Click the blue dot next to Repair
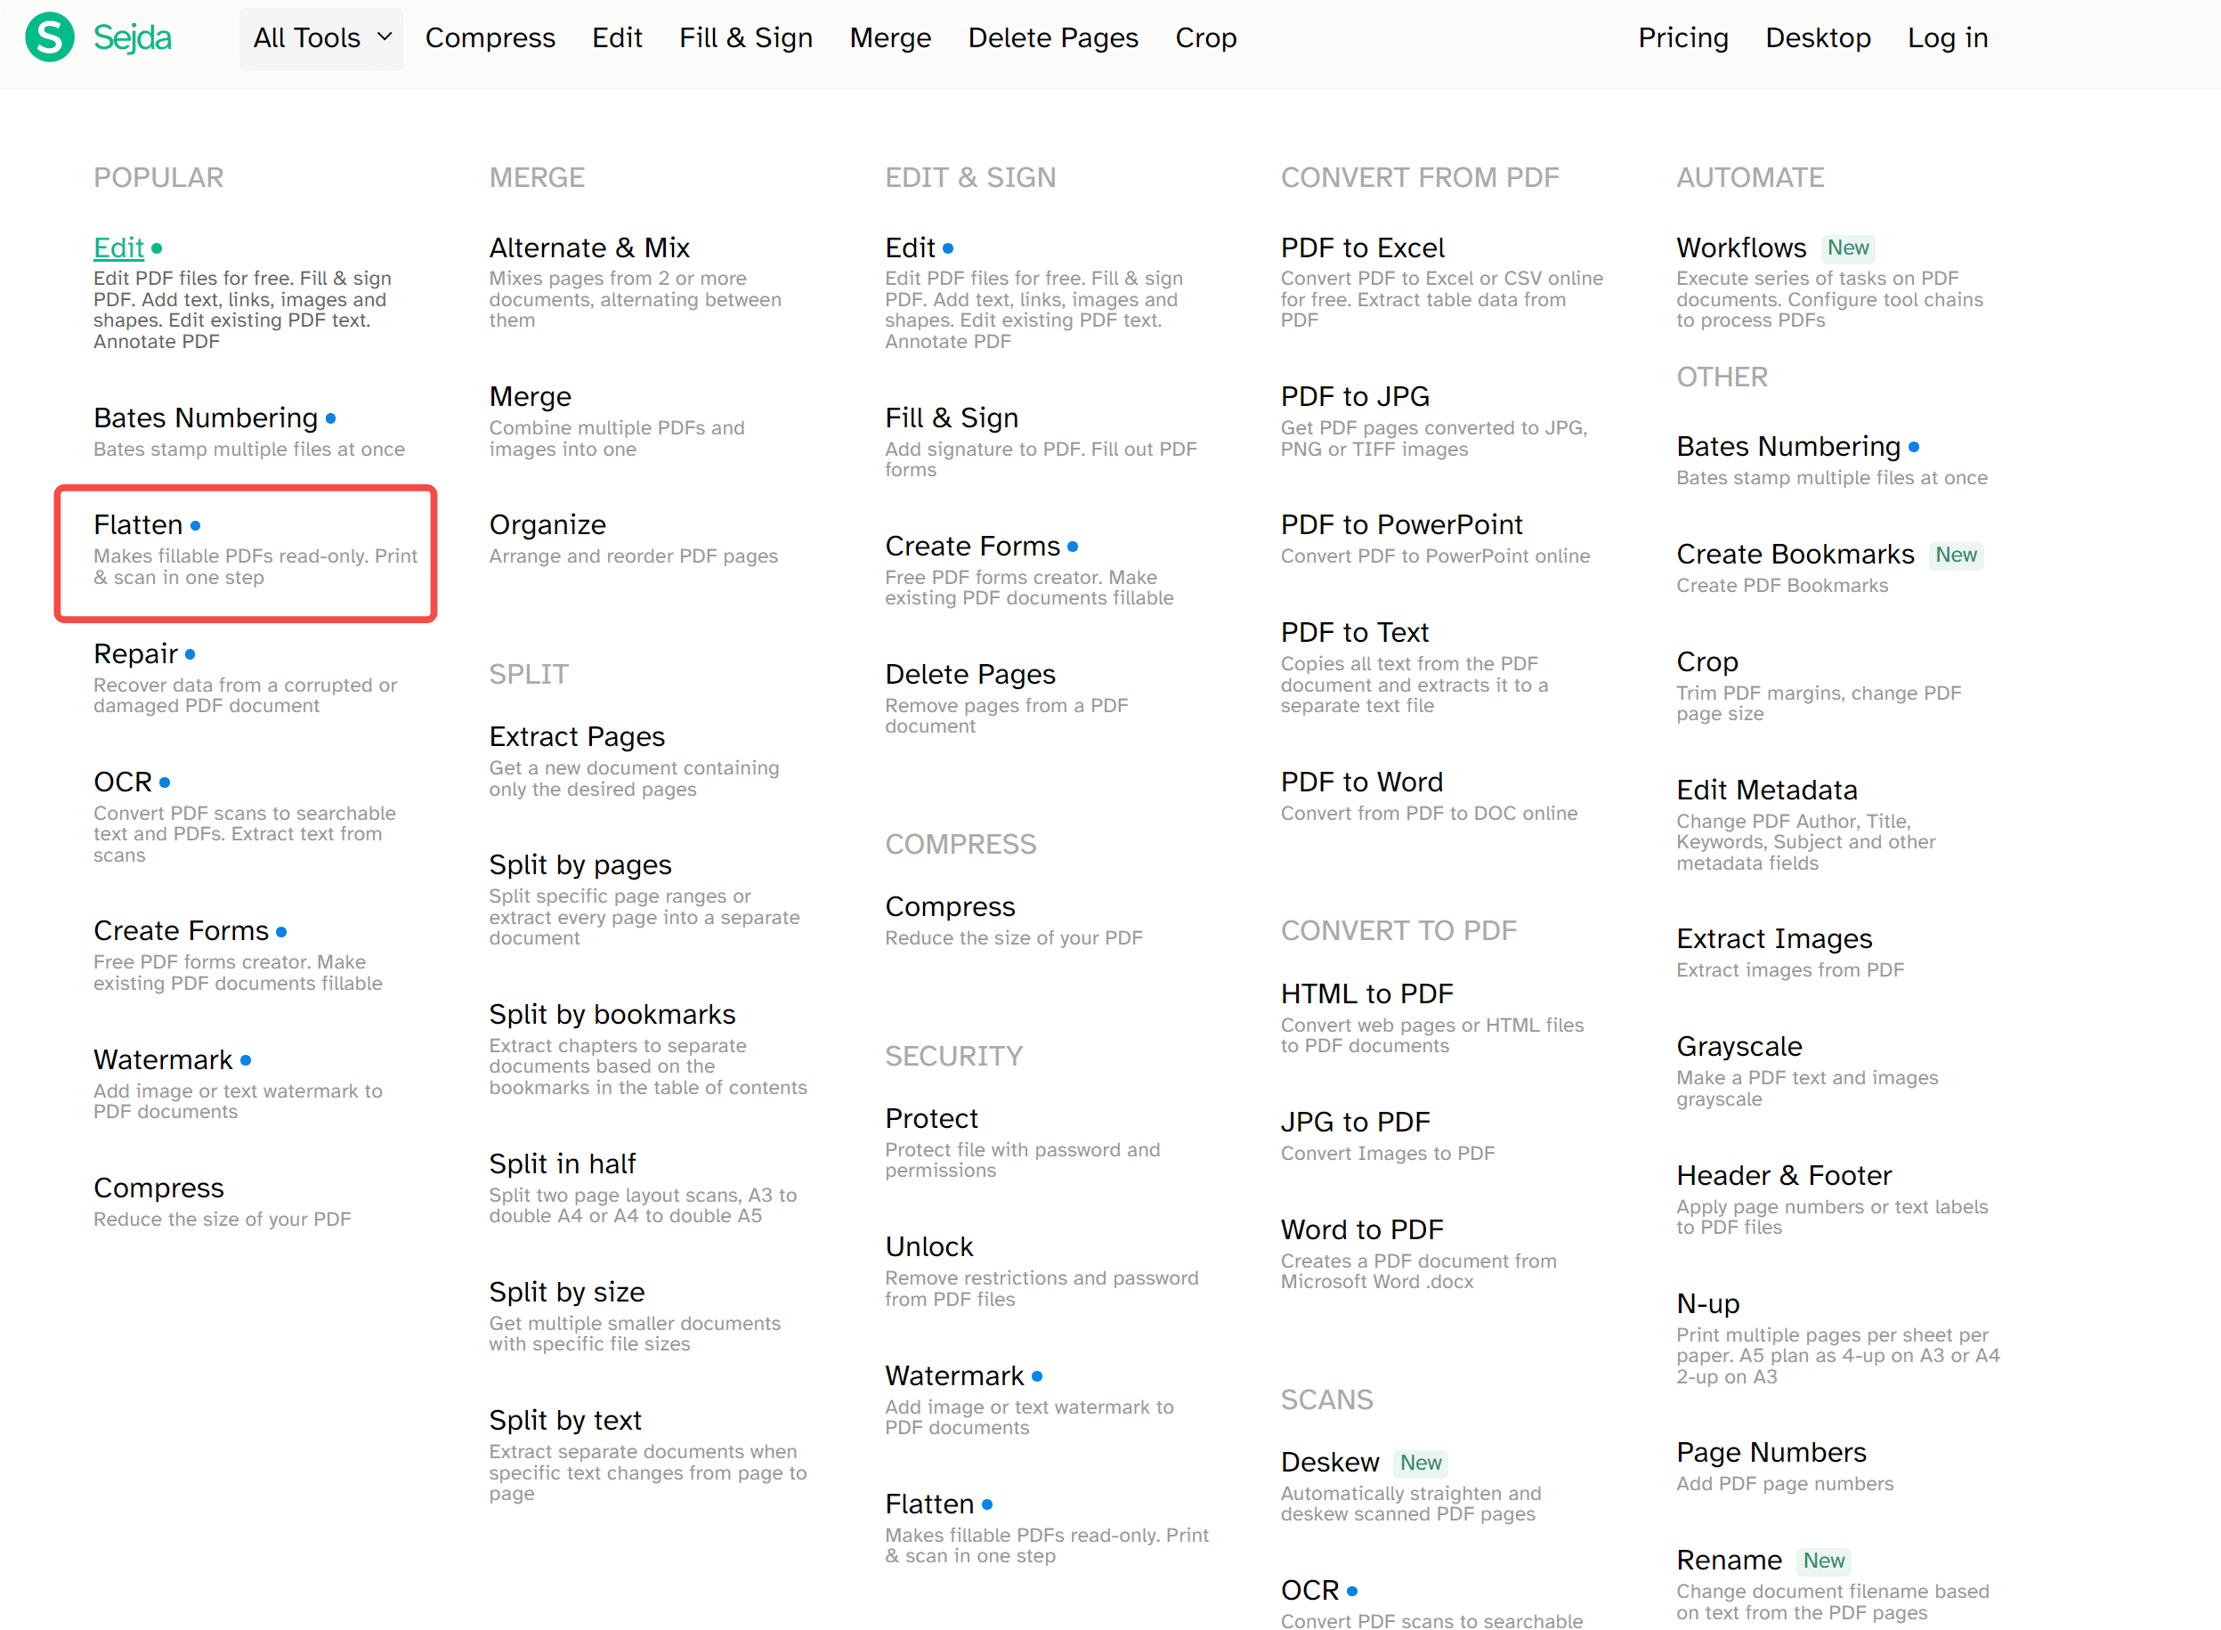Image resolution: width=2221 pixels, height=1630 pixels. coord(190,654)
